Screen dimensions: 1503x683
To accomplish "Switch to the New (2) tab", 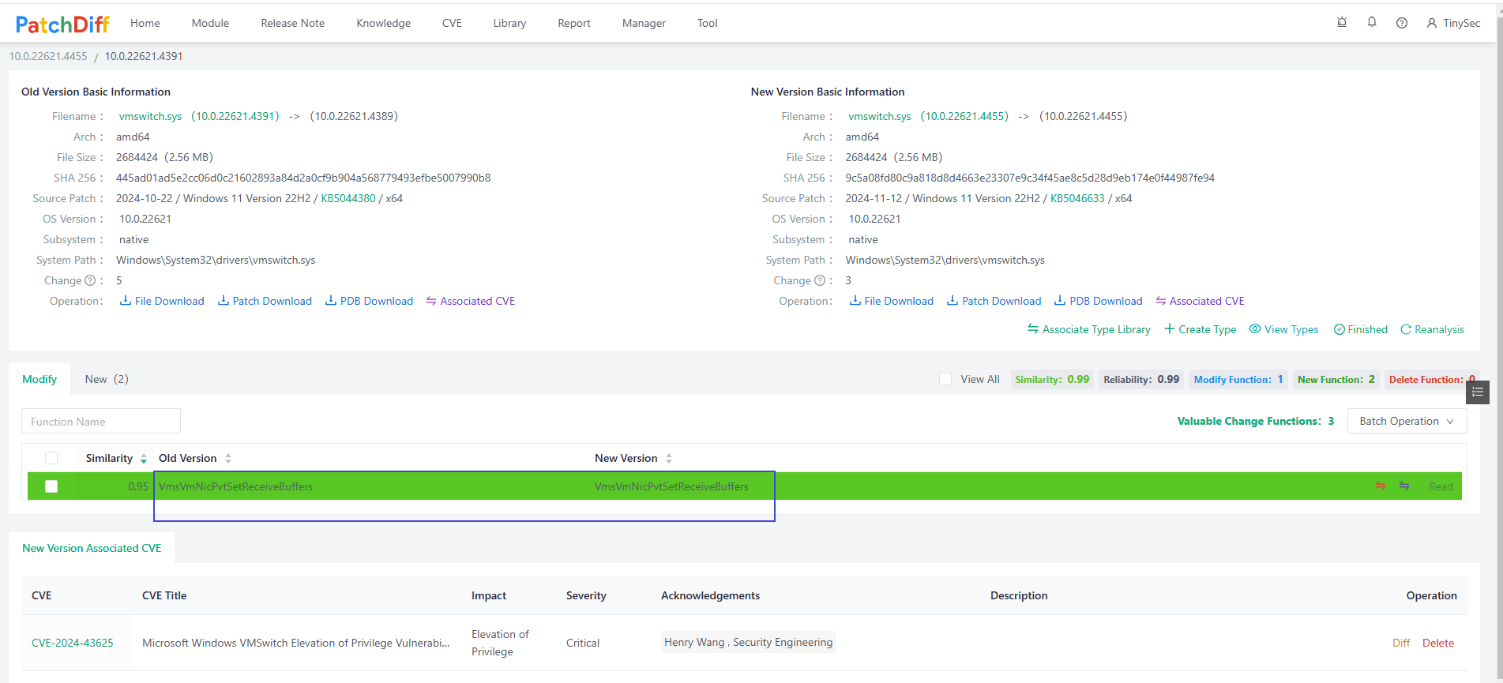I will coord(107,379).
